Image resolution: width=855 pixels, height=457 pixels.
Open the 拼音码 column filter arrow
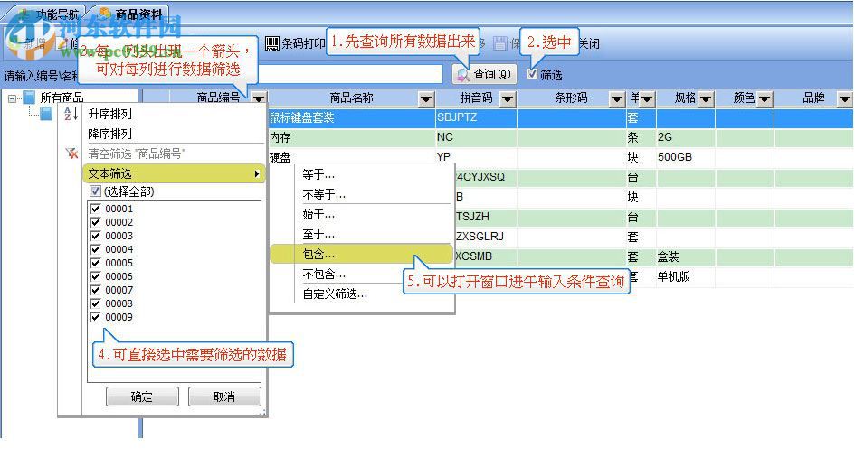(x=508, y=98)
